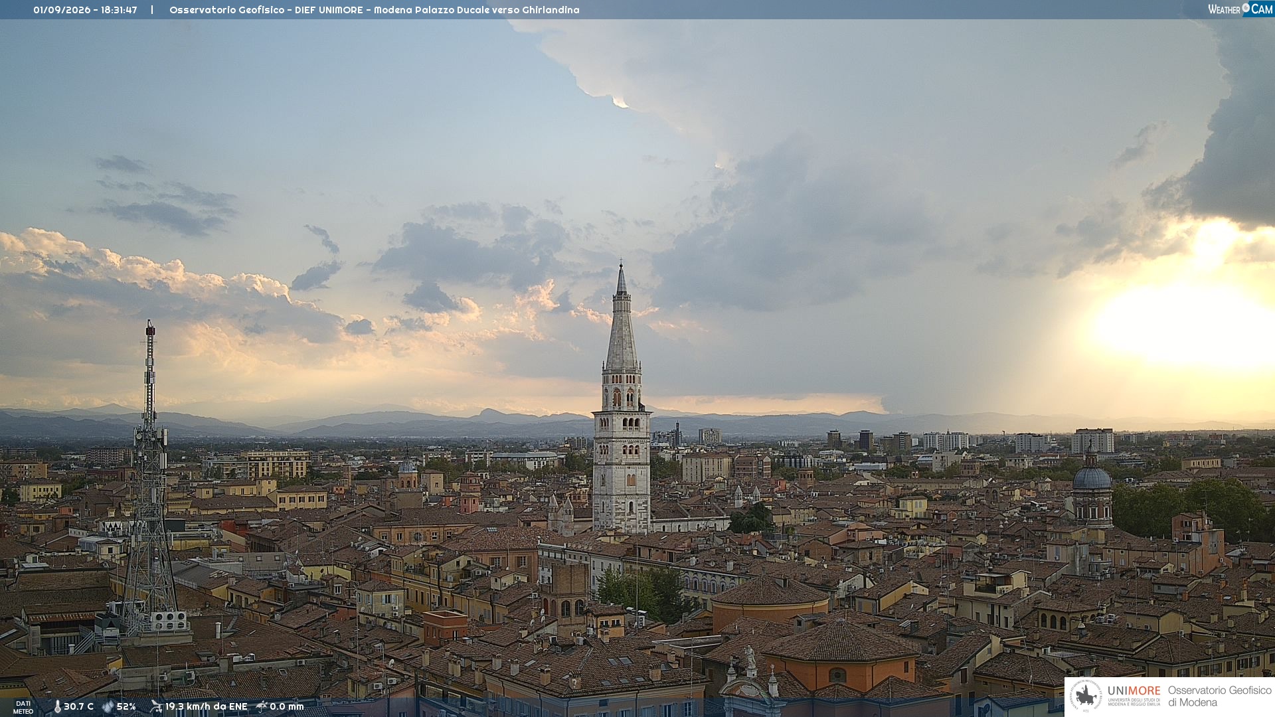Click the webcam lens icon in WeatherCam logo
1275x717 pixels.
pyautogui.click(x=1246, y=8)
